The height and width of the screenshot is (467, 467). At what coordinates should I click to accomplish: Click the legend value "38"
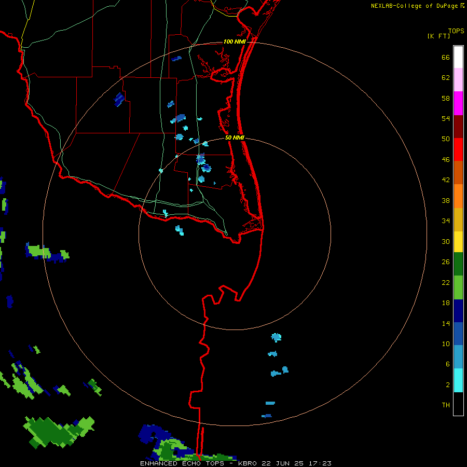pyautogui.click(x=446, y=201)
